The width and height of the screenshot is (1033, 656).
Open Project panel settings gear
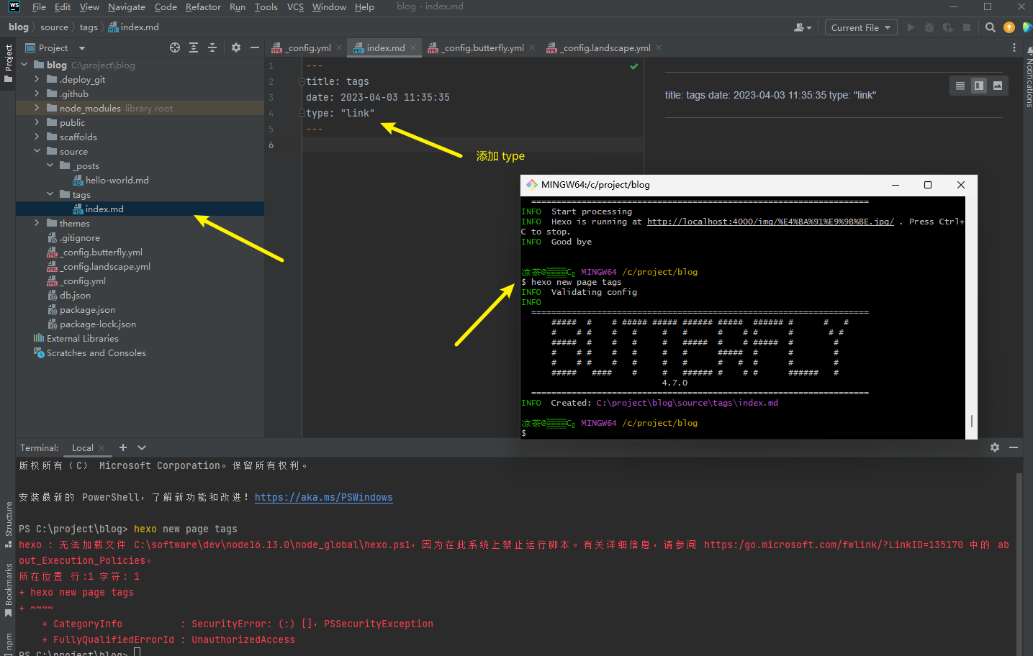236,47
